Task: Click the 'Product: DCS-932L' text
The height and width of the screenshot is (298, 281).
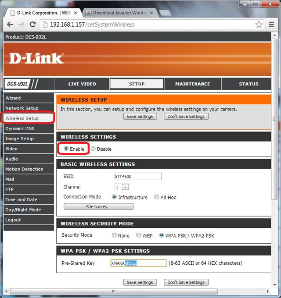Action: [26, 37]
